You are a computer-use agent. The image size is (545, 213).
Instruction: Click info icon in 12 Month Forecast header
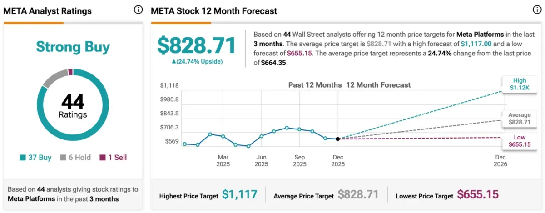pyautogui.click(x=537, y=10)
